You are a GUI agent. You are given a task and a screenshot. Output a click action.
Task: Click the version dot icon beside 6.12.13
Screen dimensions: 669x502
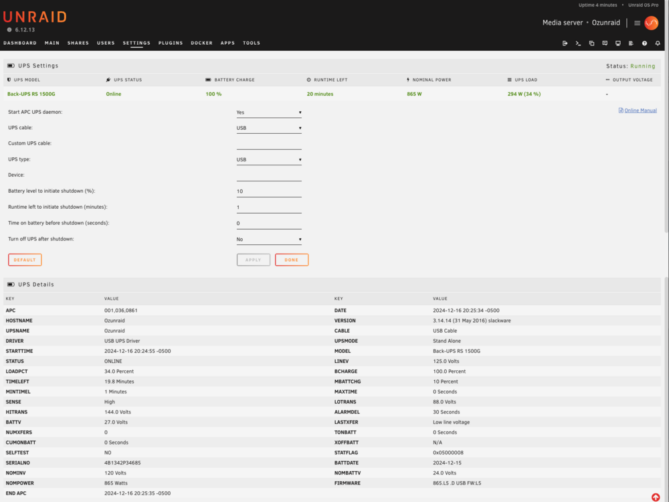(x=9, y=30)
